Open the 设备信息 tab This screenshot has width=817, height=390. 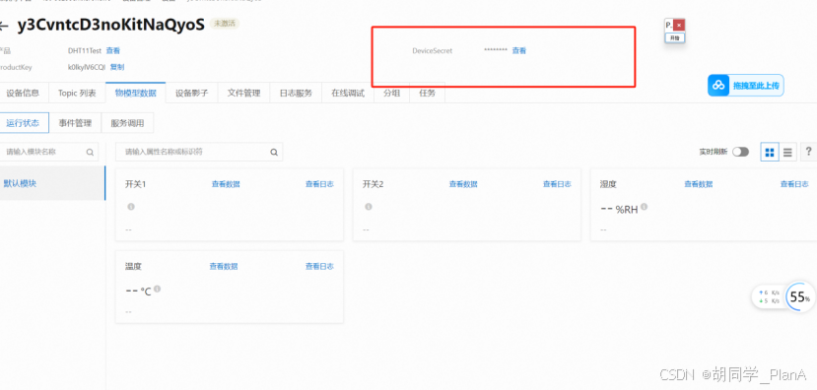[x=23, y=94]
